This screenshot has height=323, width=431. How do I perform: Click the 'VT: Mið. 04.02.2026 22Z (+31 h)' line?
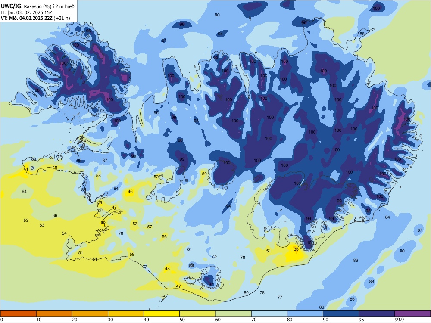click(x=35, y=18)
